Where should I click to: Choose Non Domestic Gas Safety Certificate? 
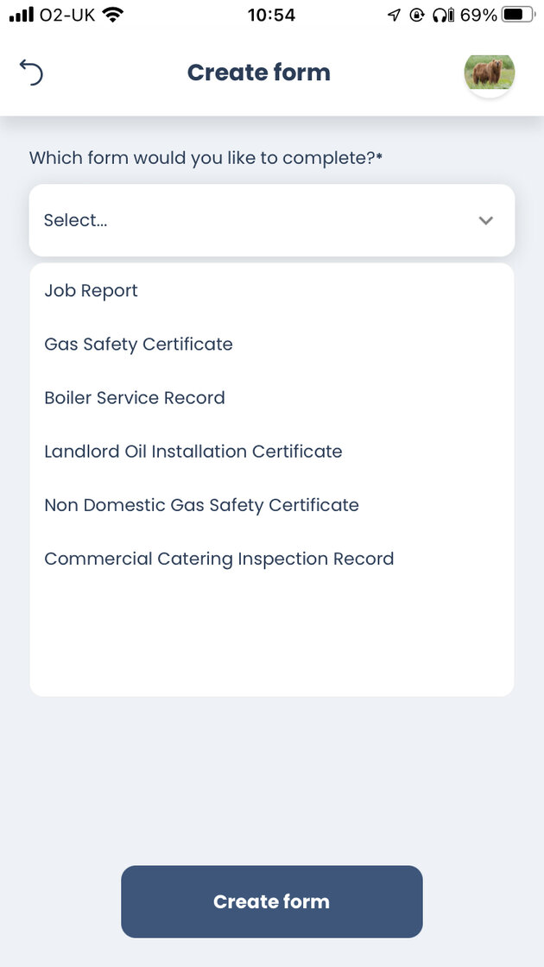point(201,505)
